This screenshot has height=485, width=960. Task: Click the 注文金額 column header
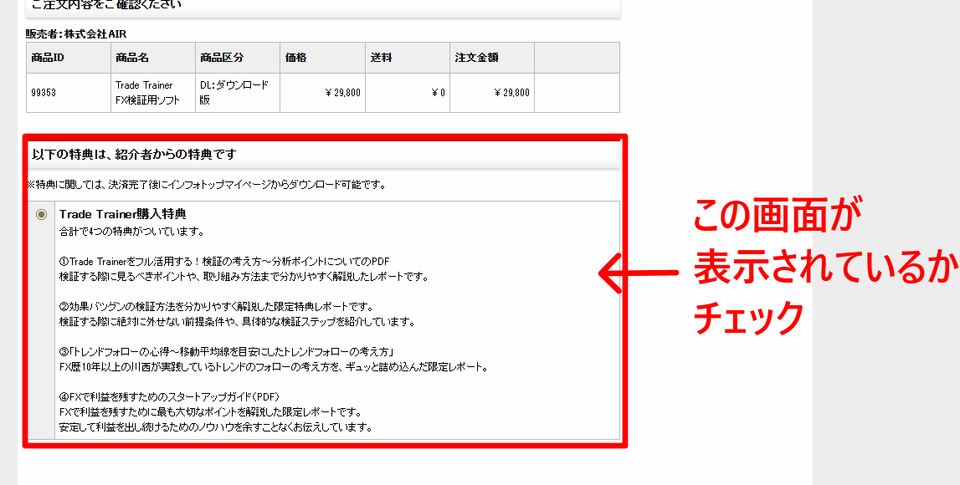(x=492, y=58)
